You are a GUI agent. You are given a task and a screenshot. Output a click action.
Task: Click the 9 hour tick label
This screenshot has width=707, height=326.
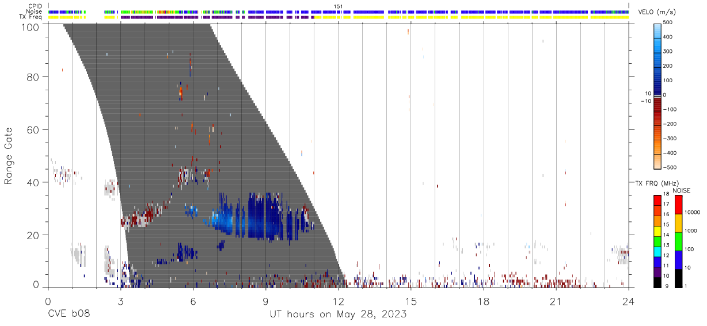coord(266,302)
